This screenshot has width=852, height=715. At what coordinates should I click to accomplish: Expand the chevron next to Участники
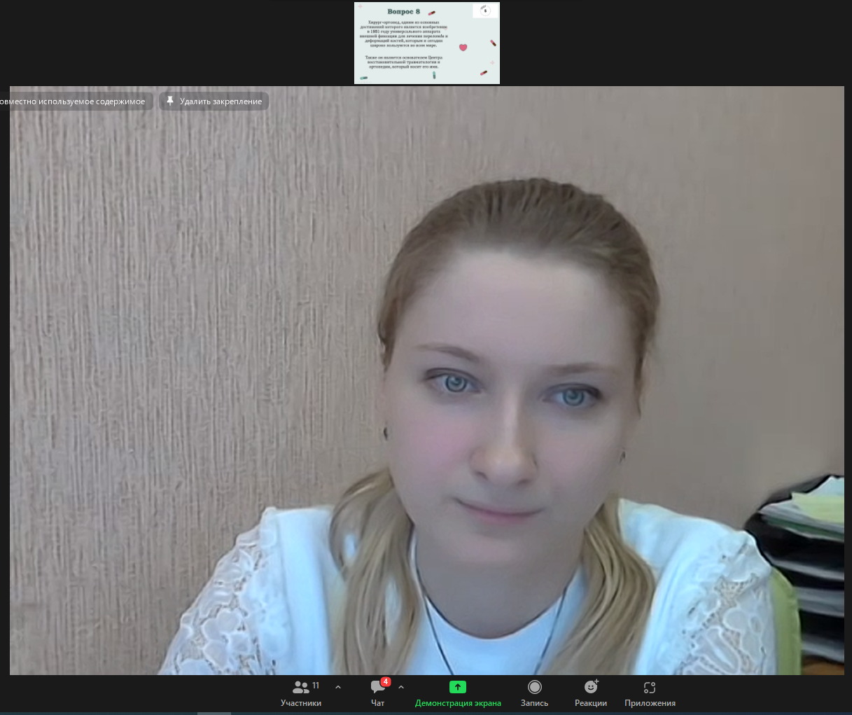[x=338, y=687]
